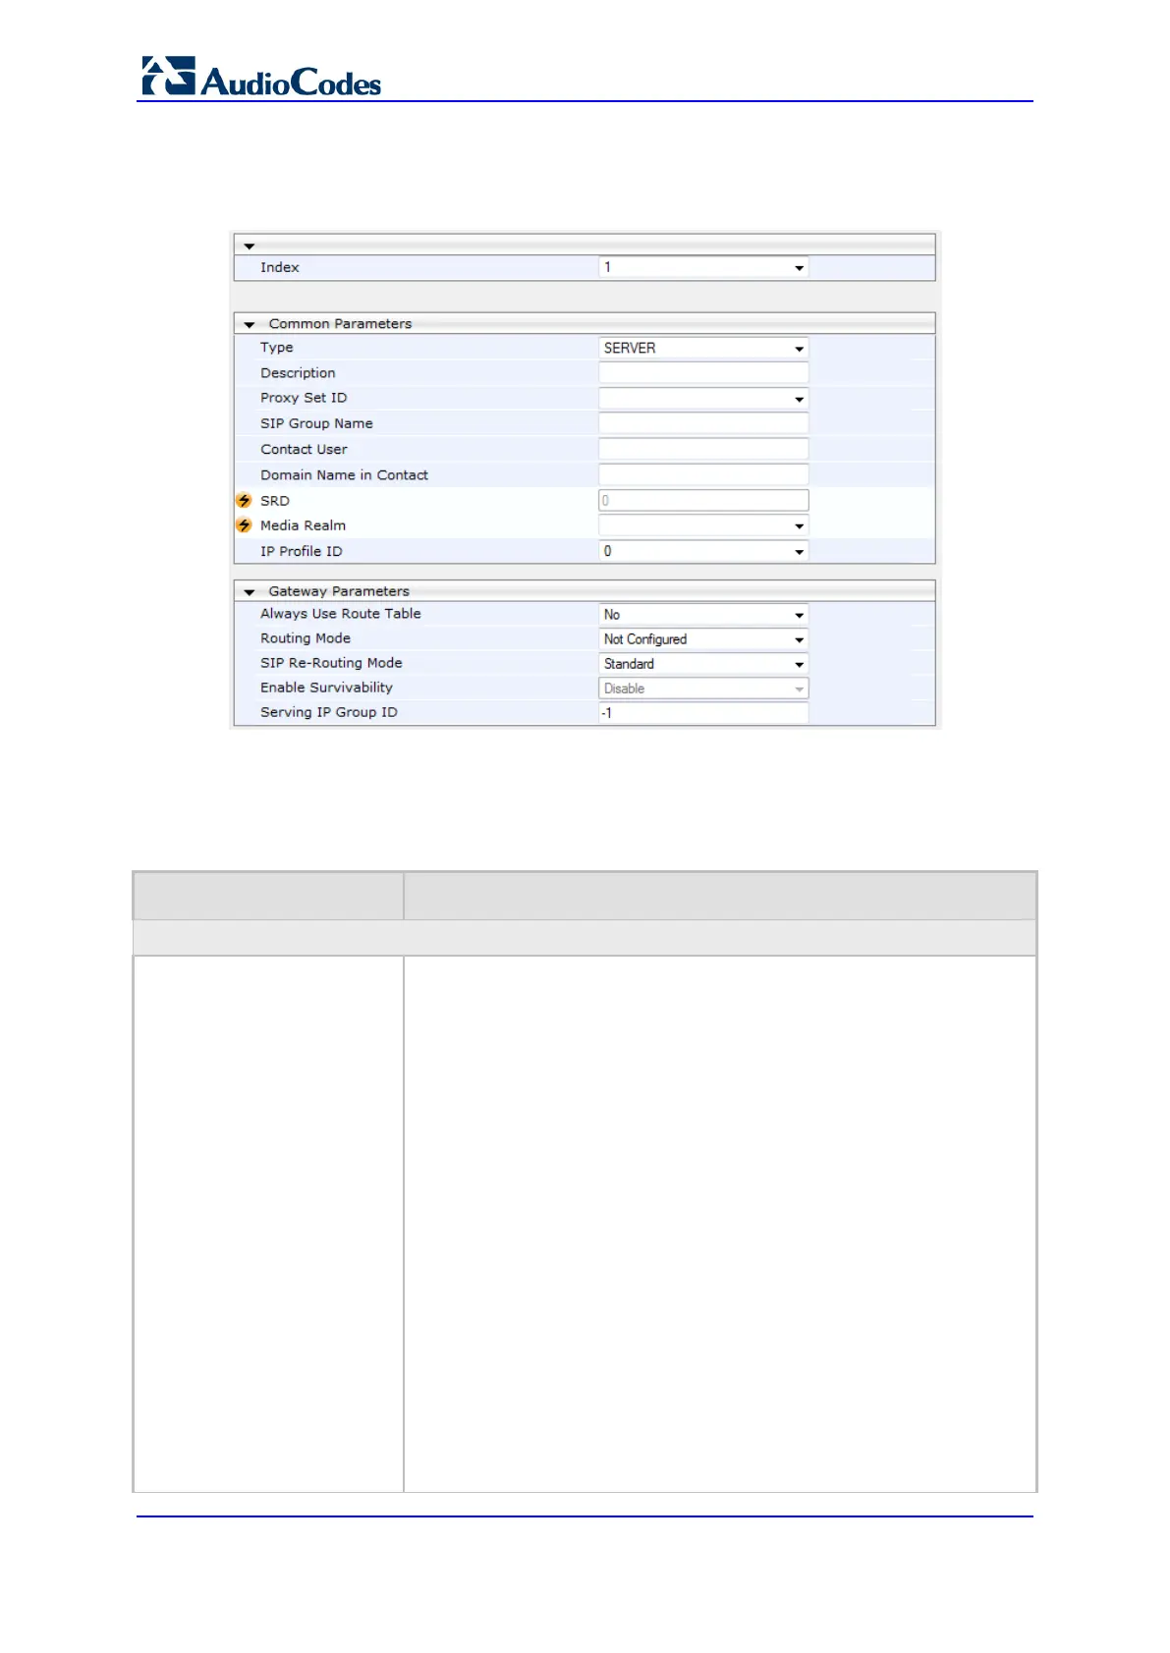Click the 'Enable Survivability' label

click(326, 688)
